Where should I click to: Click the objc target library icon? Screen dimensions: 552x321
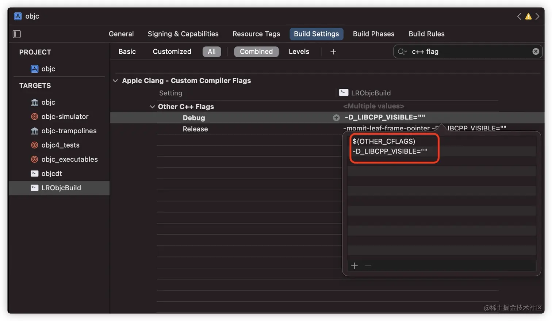[x=34, y=102]
